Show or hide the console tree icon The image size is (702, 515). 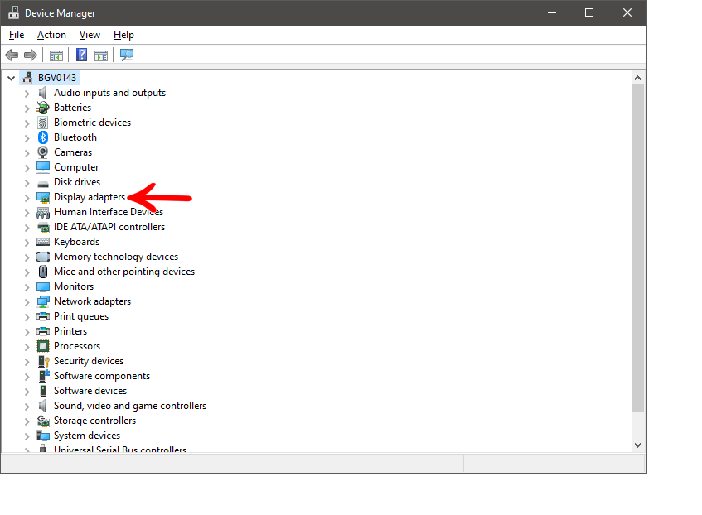click(56, 55)
